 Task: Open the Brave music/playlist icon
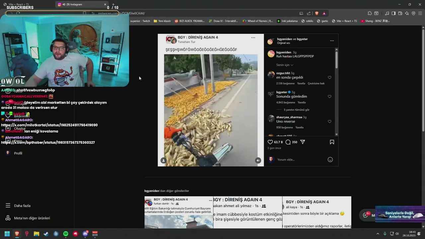tap(387, 13)
